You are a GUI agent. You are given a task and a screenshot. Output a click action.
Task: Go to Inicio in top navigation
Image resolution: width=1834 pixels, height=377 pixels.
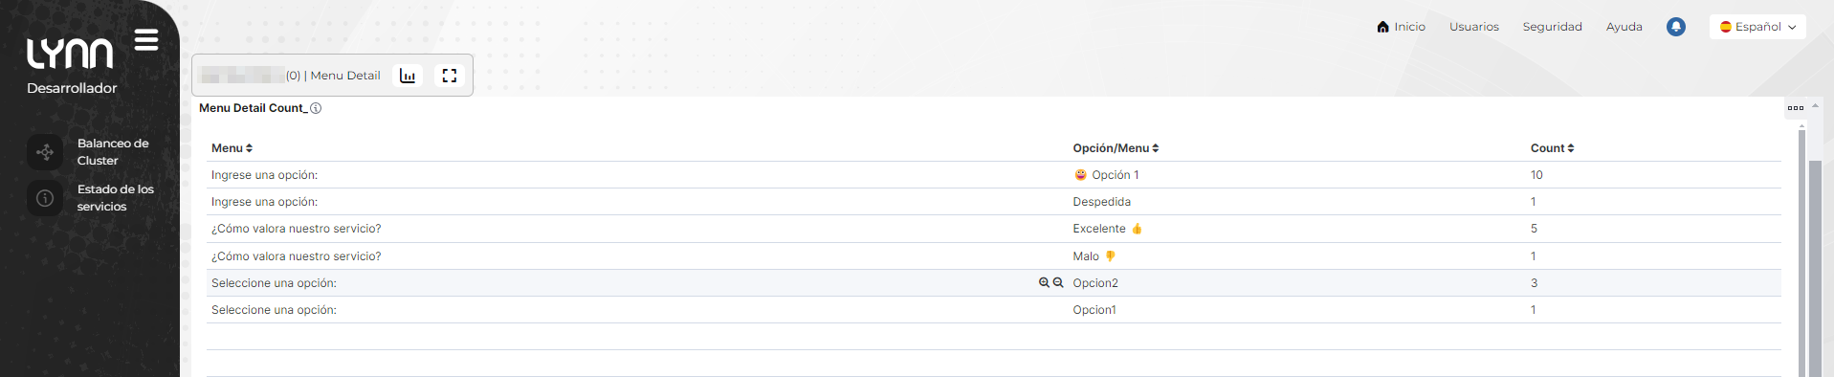[1401, 27]
